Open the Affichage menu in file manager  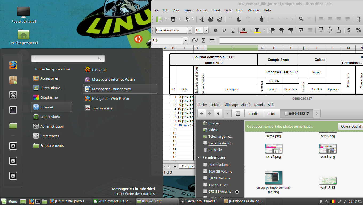231,105
